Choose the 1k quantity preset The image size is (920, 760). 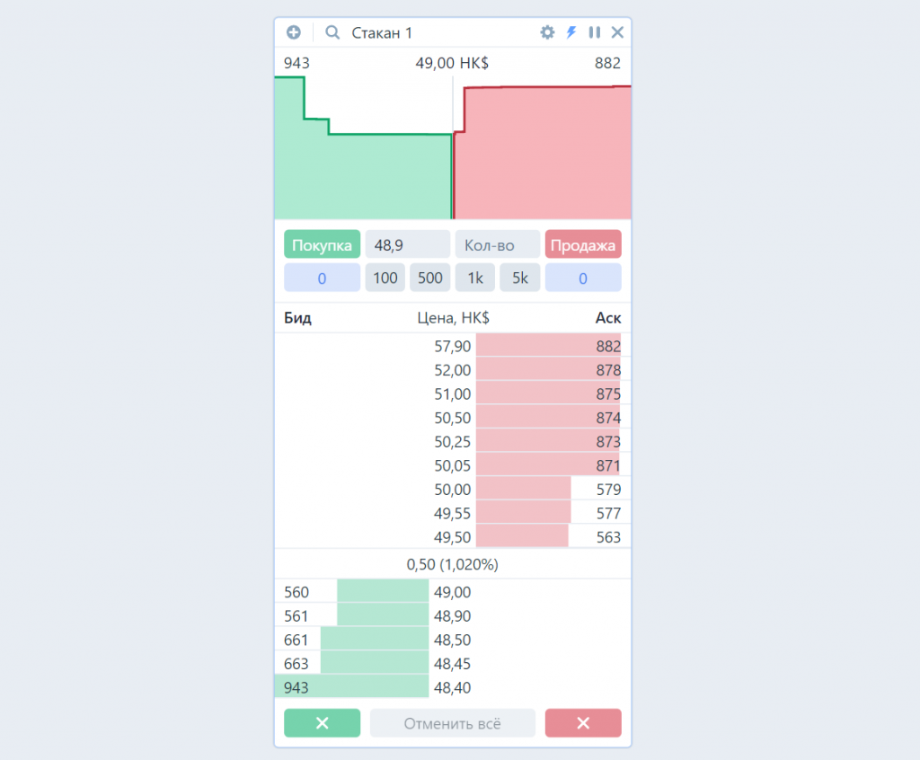tap(474, 278)
